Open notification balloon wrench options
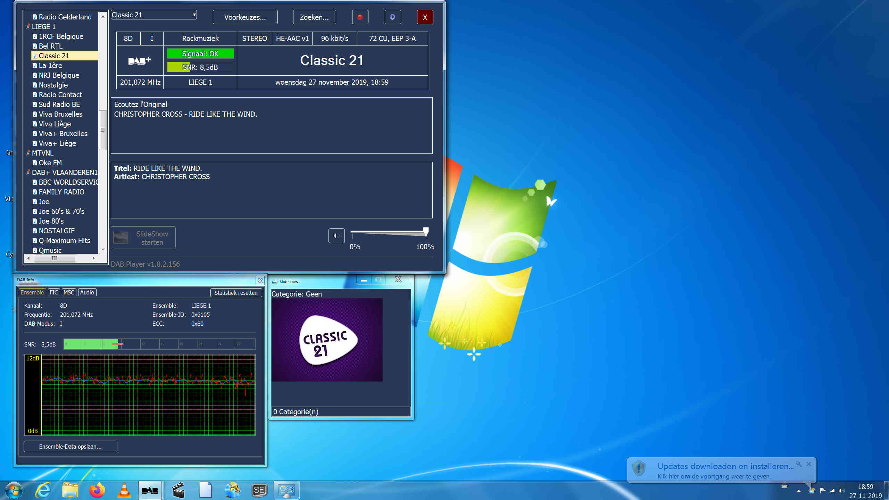The height and width of the screenshot is (500, 889). click(x=799, y=464)
